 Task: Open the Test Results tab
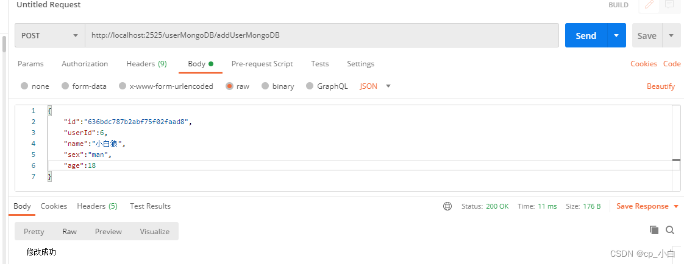point(150,206)
